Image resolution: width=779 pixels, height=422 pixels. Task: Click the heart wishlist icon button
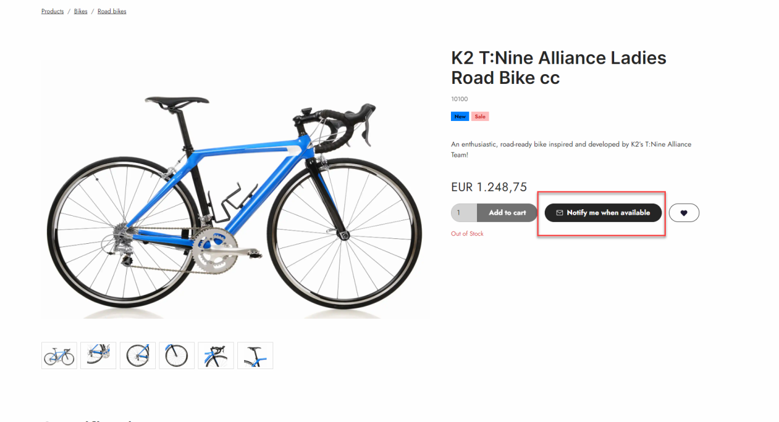pos(683,213)
